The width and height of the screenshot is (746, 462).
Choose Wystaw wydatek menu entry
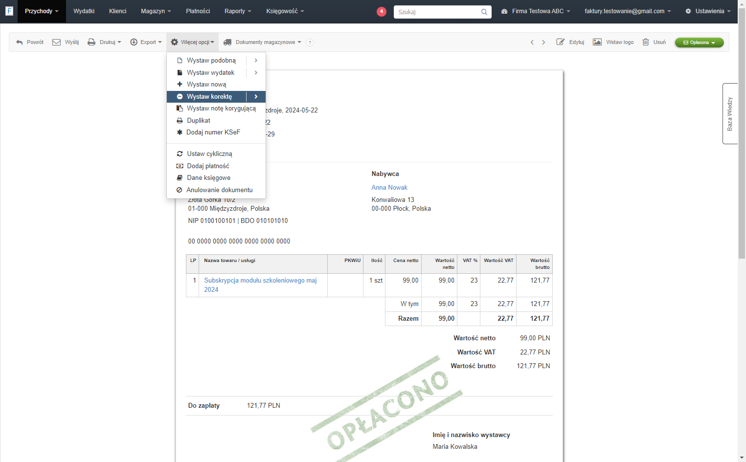click(206, 73)
